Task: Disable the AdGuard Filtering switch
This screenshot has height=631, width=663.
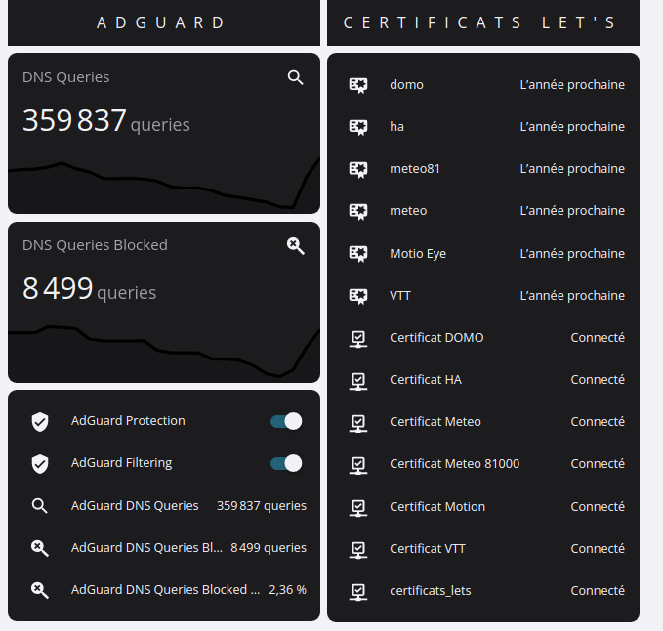Action: [x=286, y=463]
